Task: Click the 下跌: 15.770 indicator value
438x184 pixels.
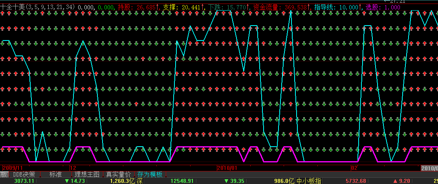Action: coord(228,7)
